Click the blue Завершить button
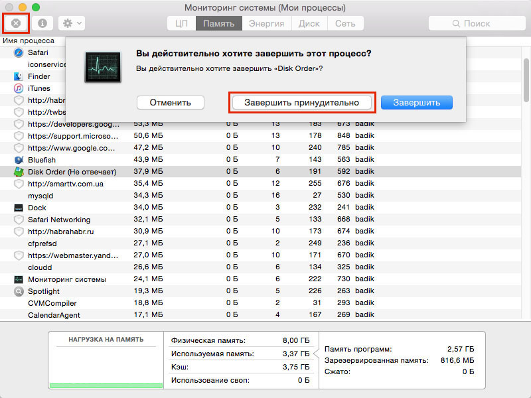 417,103
